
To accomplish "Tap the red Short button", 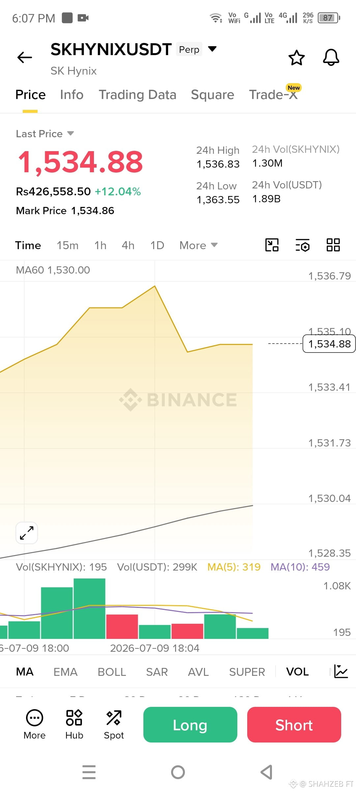I will 294,725.
